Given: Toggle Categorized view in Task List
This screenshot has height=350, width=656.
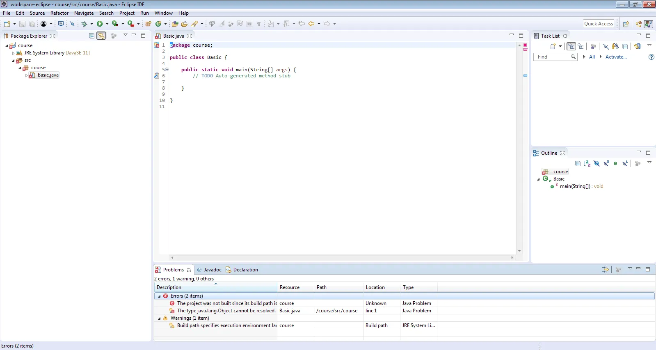Looking at the screenshot, I should [x=571, y=46].
